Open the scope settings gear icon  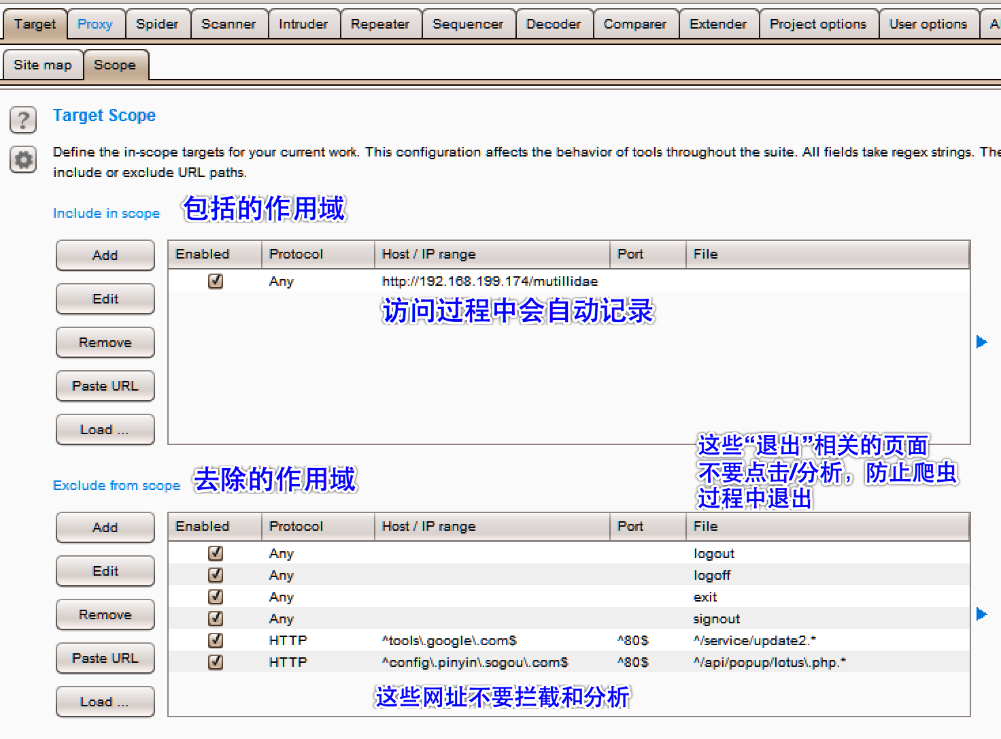22,161
